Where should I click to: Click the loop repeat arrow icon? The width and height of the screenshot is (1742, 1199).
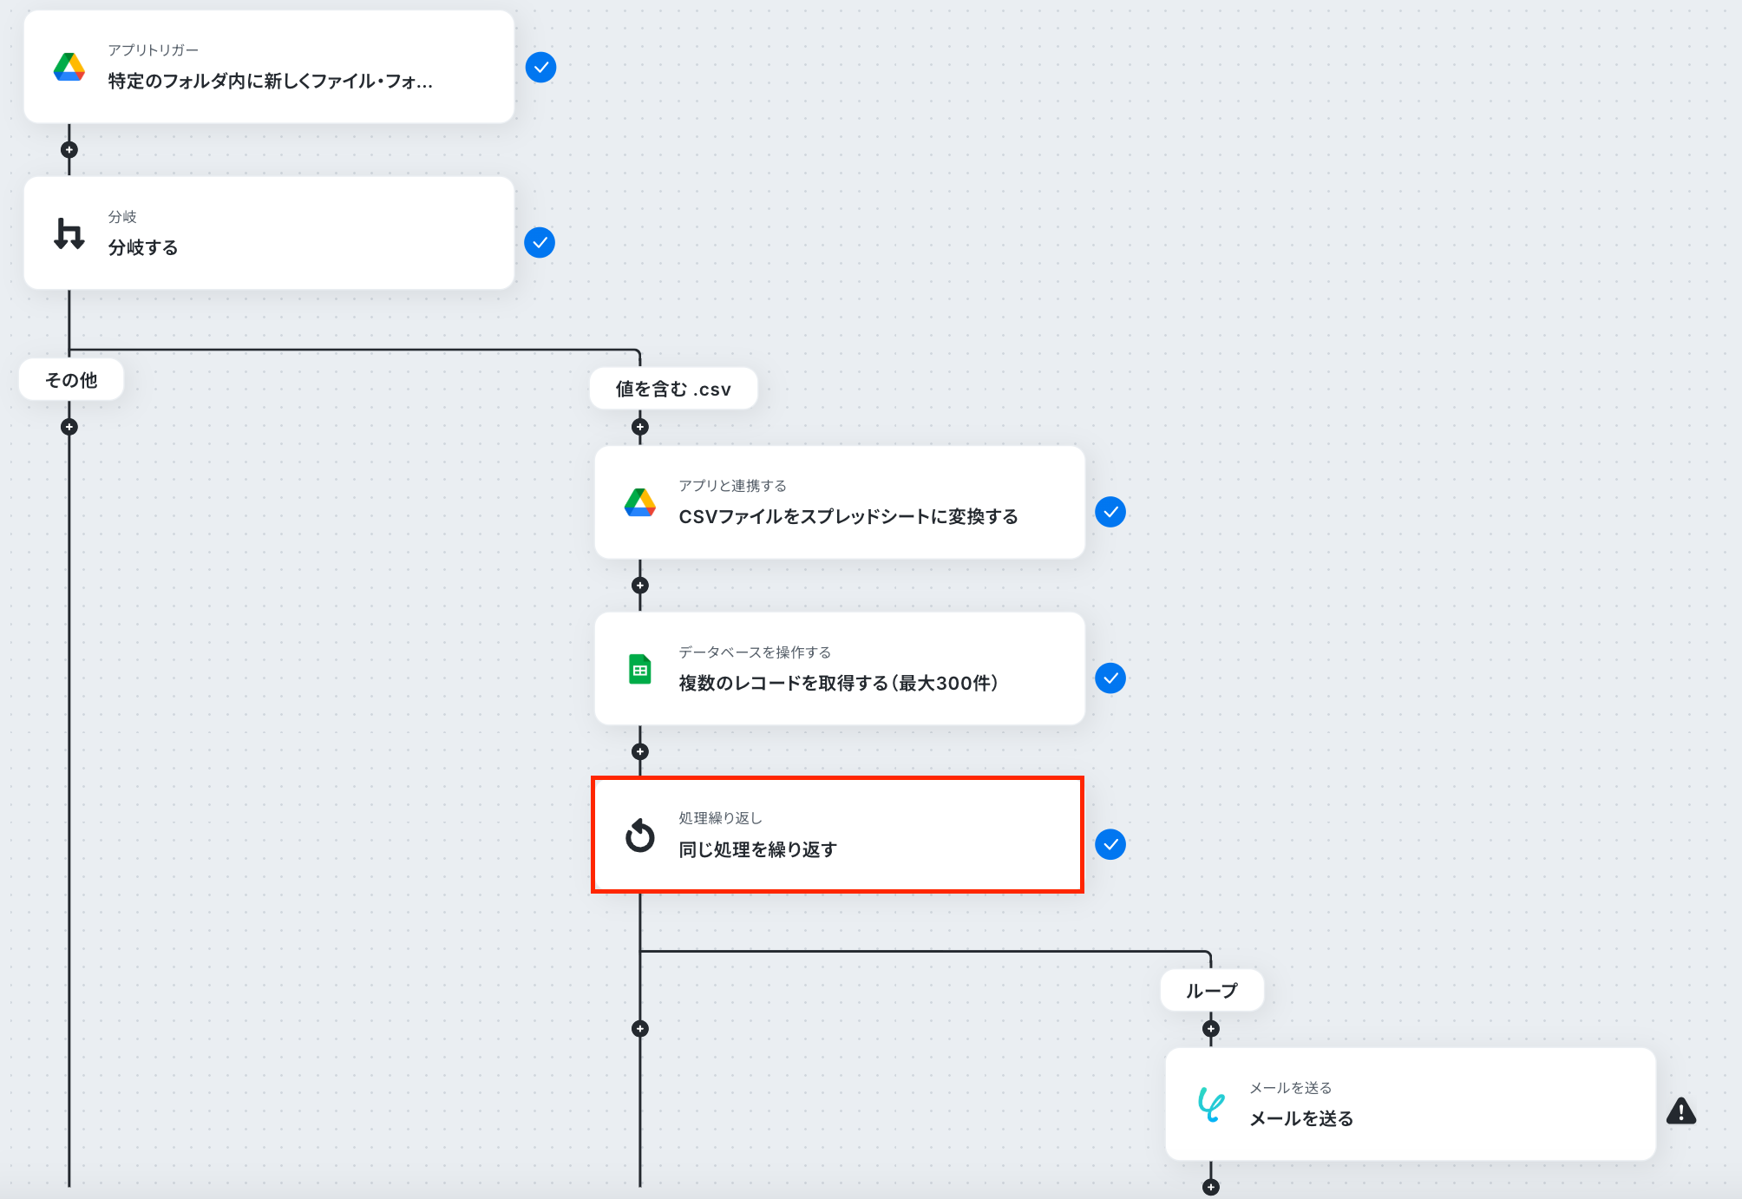tap(640, 835)
